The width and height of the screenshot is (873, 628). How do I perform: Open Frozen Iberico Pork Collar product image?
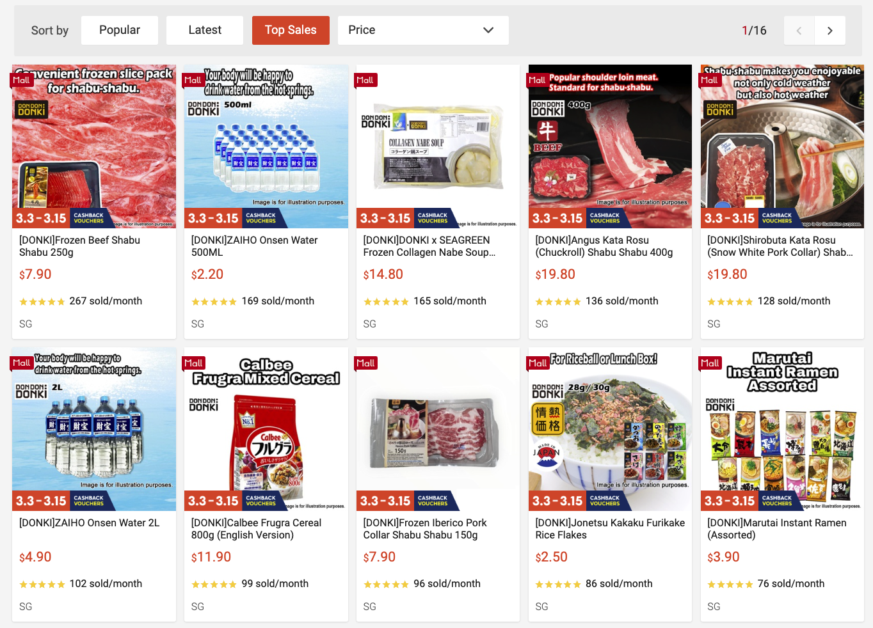coord(438,429)
